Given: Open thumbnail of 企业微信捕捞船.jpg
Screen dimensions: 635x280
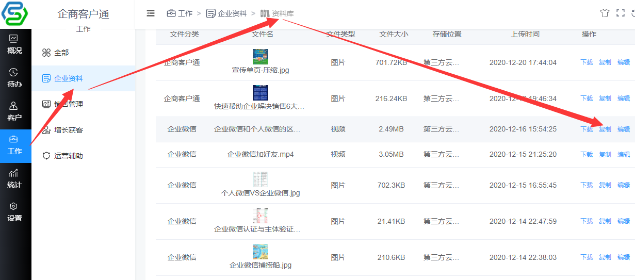Looking at the screenshot, I should click(260, 252).
